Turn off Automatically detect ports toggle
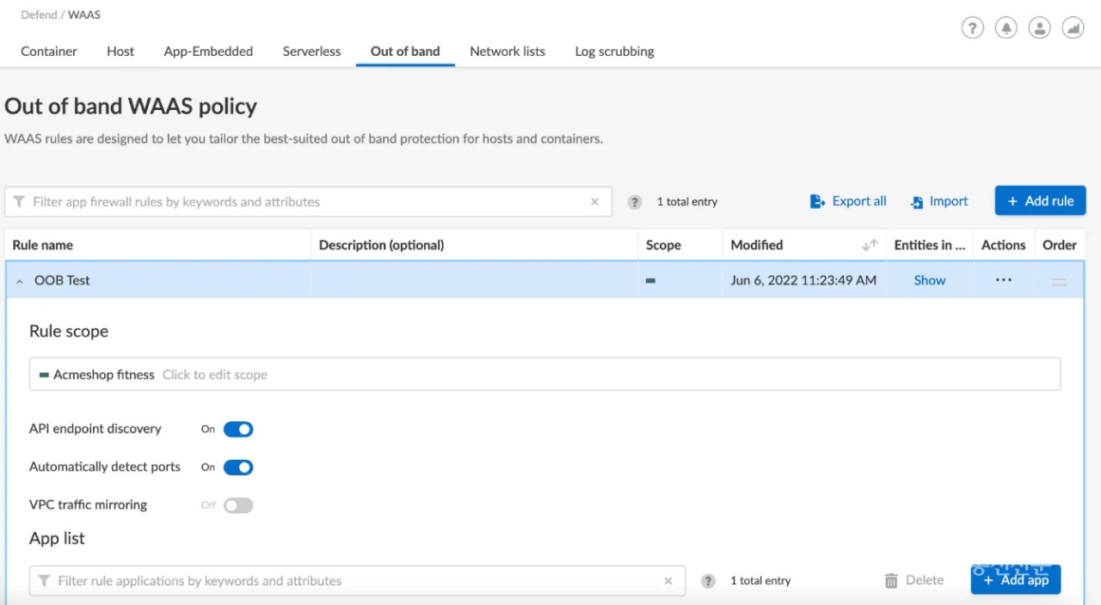This screenshot has height=605, width=1101. [x=238, y=467]
